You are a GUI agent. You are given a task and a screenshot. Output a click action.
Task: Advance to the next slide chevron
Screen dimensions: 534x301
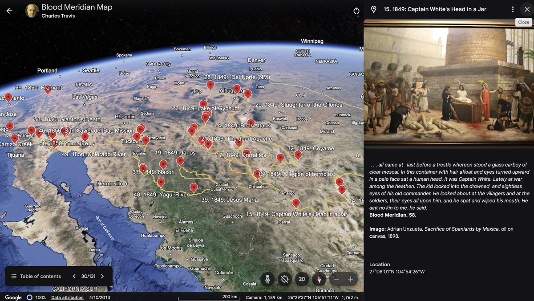(102, 276)
